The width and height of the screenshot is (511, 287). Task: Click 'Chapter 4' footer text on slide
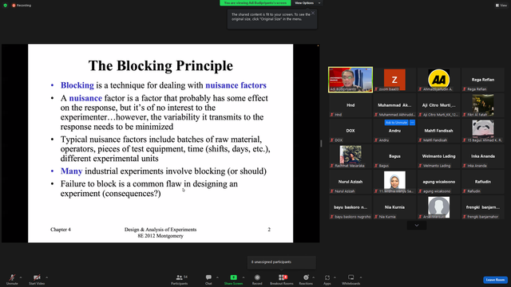click(61, 230)
